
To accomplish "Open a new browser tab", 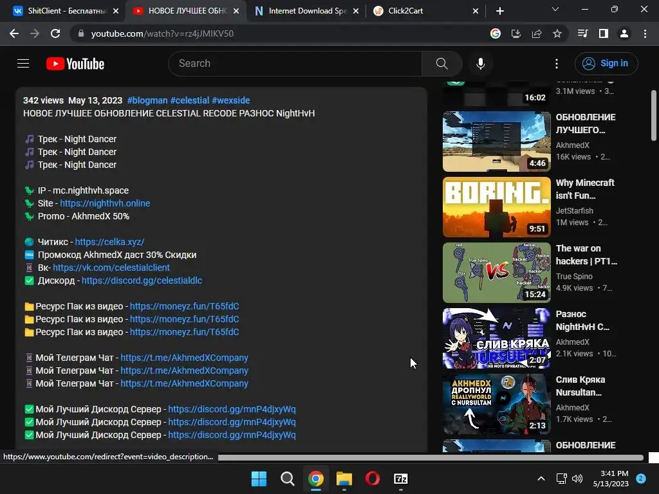I will [x=499, y=11].
